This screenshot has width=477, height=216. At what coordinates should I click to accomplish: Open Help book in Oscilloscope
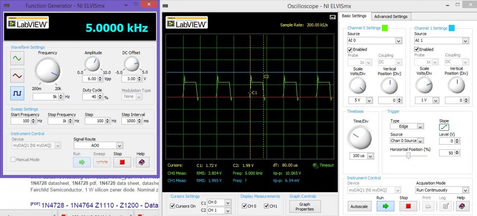click(462, 206)
